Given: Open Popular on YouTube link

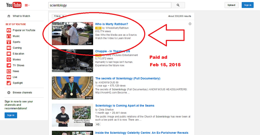Looking at the screenshot, I should pos(24,30).
